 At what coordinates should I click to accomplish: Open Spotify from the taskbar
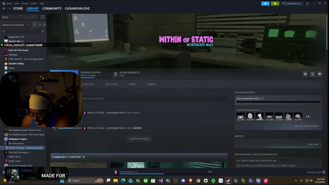(x=213, y=181)
